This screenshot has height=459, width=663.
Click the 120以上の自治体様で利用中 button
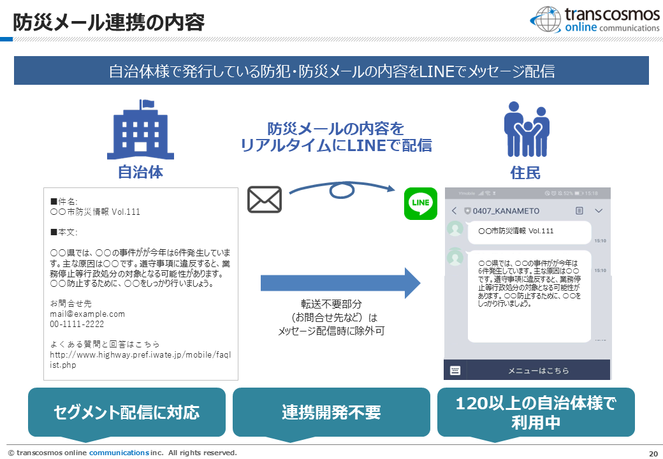pyautogui.click(x=535, y=412)
